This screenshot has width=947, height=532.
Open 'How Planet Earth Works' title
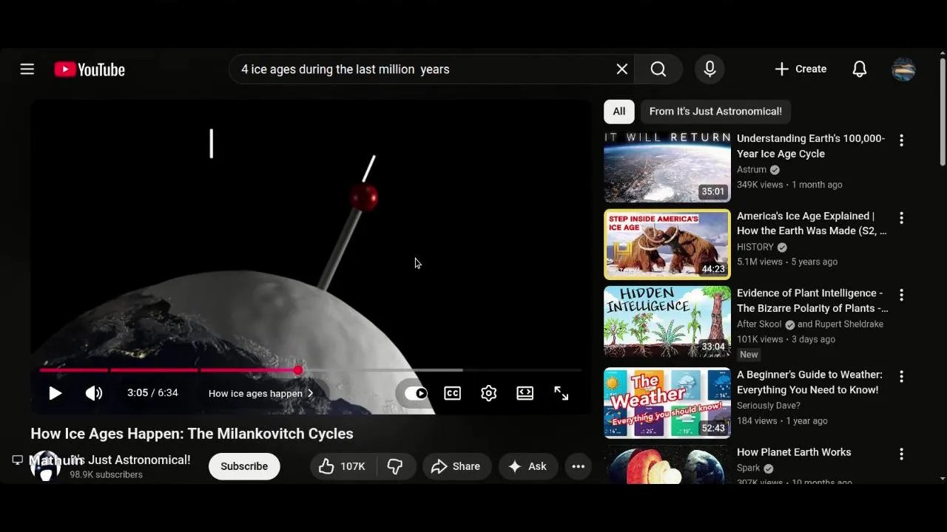794,452
